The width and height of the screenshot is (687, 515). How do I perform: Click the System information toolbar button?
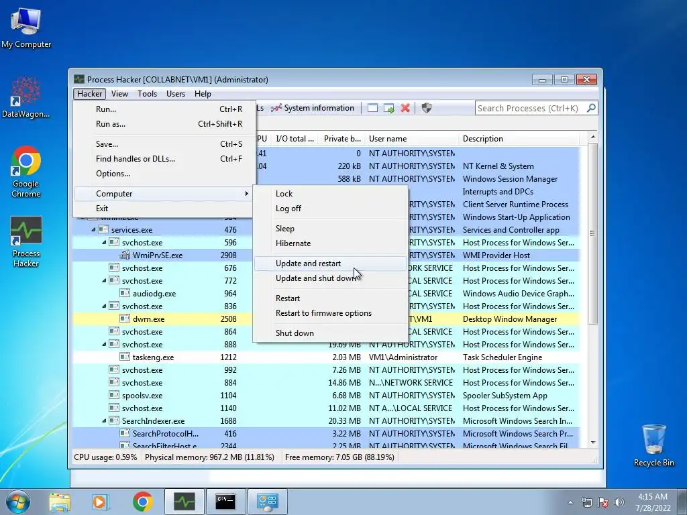click(x=313, y=108)
